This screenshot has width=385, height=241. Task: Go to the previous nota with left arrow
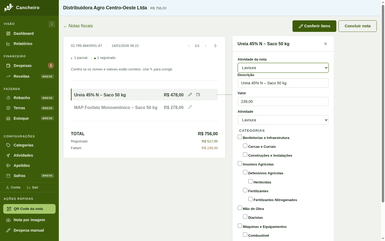189,46
